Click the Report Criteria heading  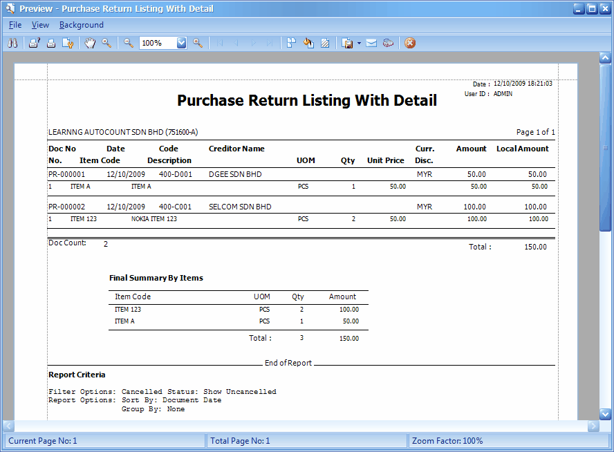point(77,375)
